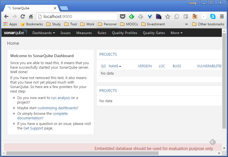Open the Study bookmarks folder
Viewport: 228px width, 157px height.
pos(54,24)
